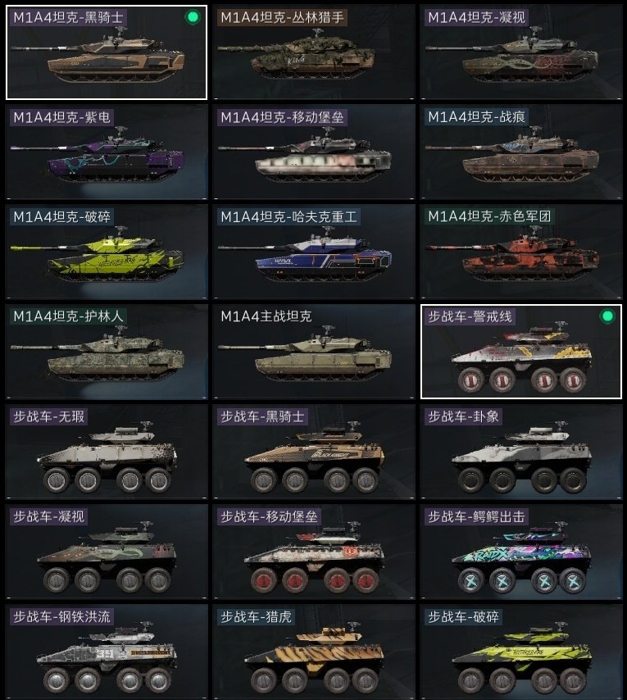The height and width of the screenshot is (700, 627).
Task: Choose the M1A4坦克-丛林猎手 camouflage skin
Action: click(314, 52)
